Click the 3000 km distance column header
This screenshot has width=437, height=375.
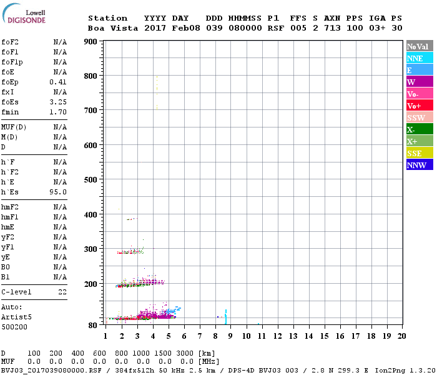tap(185, 353)
